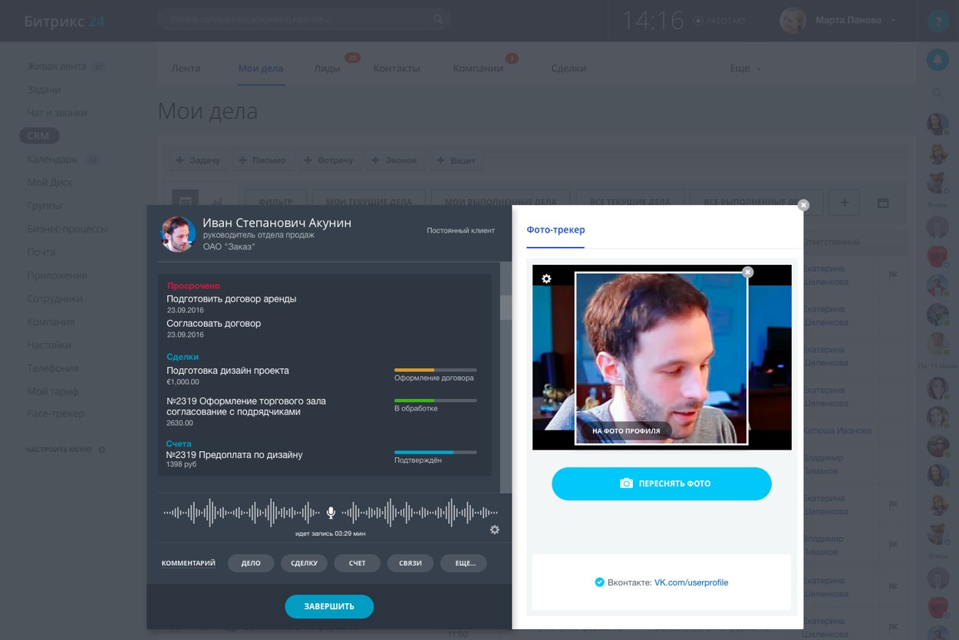
Task: Go to the Контакты tab
Action: (397, 68)
